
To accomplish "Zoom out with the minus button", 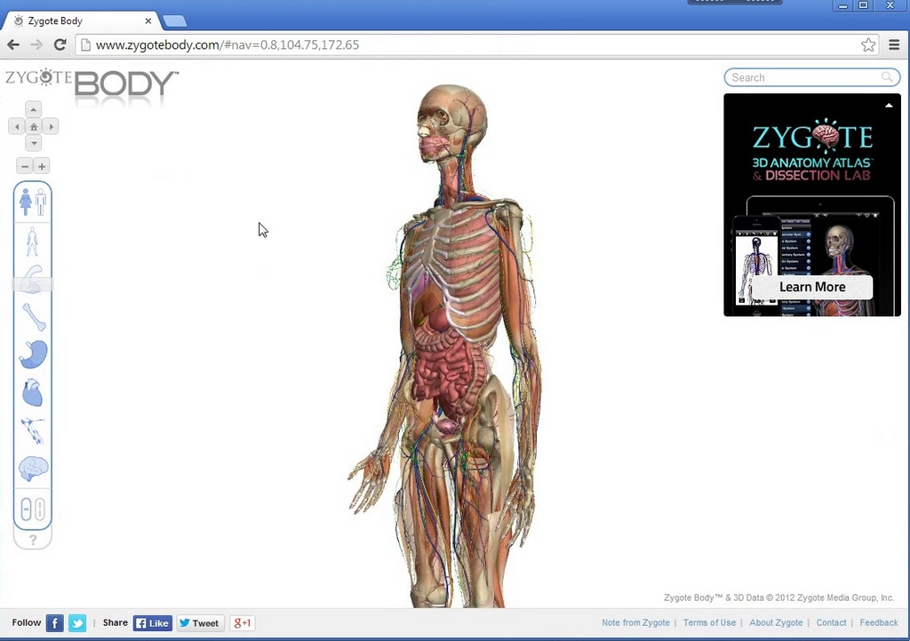I will (25, 166).
